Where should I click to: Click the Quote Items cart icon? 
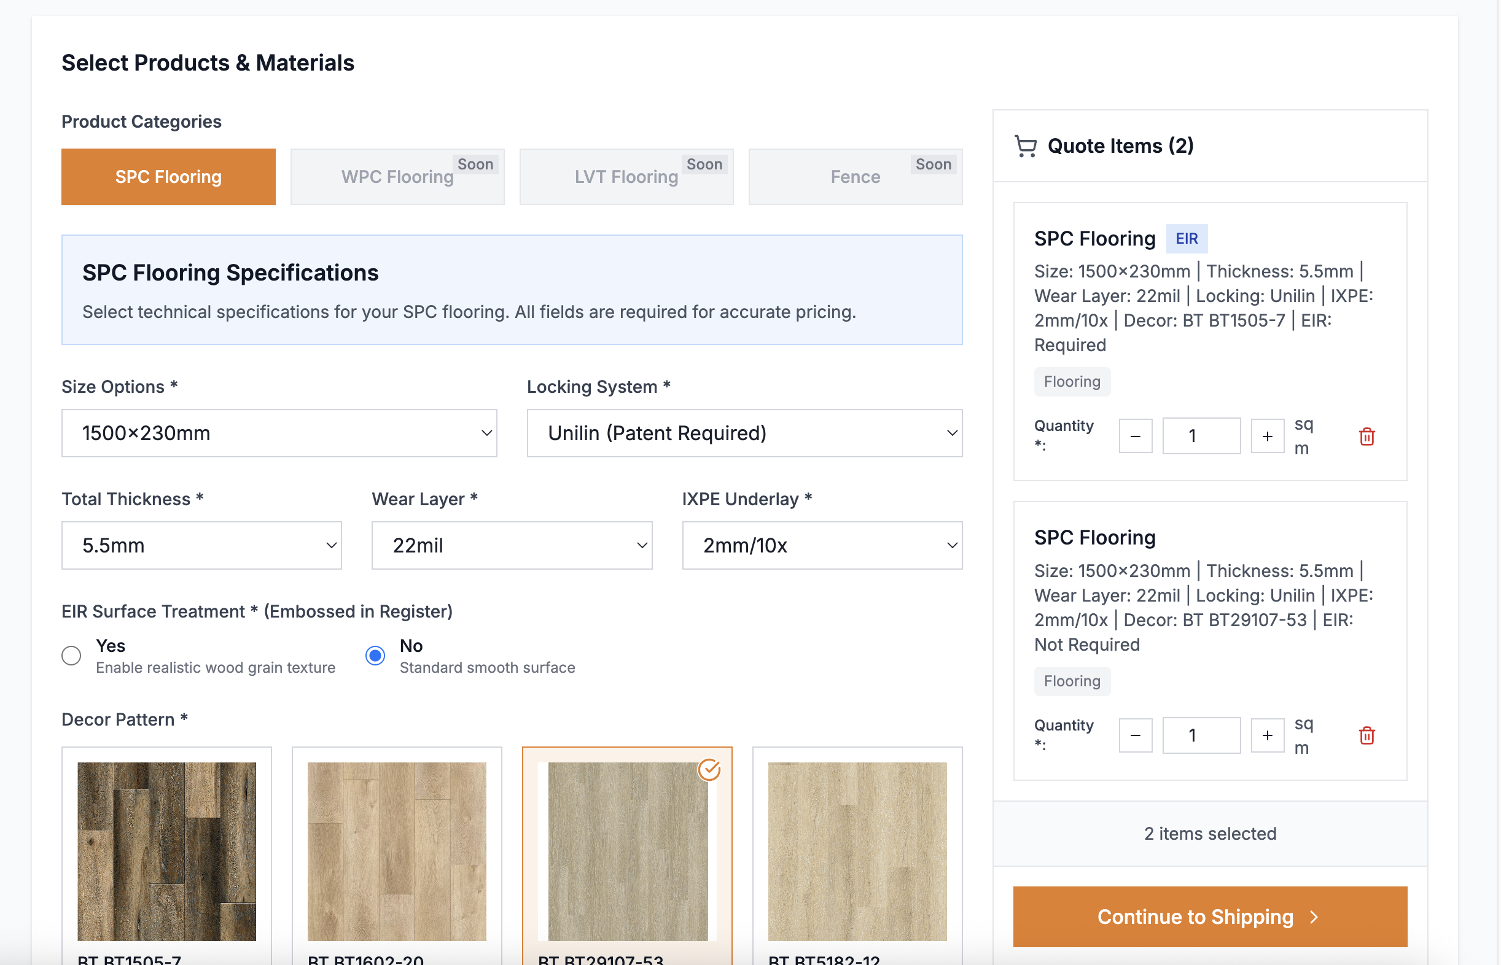(1025, 146)
